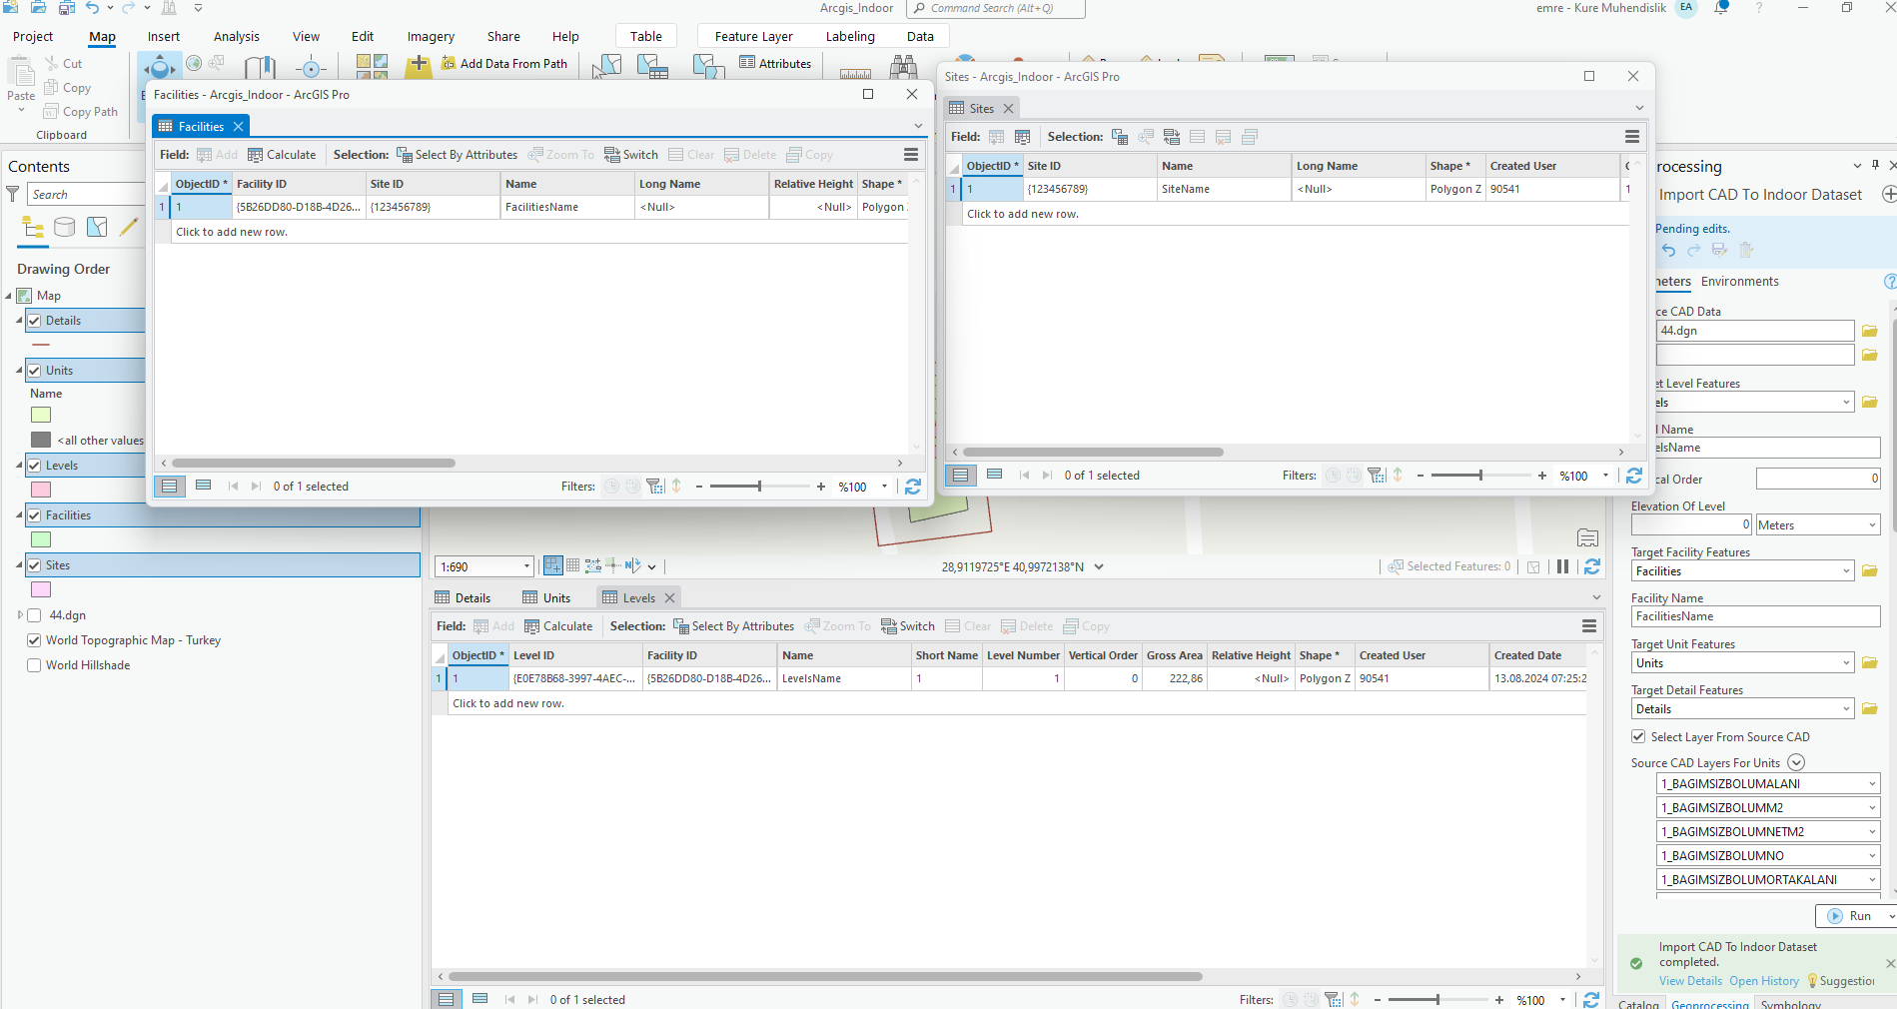Toggle Levels layer visibility
This screenshot has width=1897, height=1009.
tap(35, 466)
